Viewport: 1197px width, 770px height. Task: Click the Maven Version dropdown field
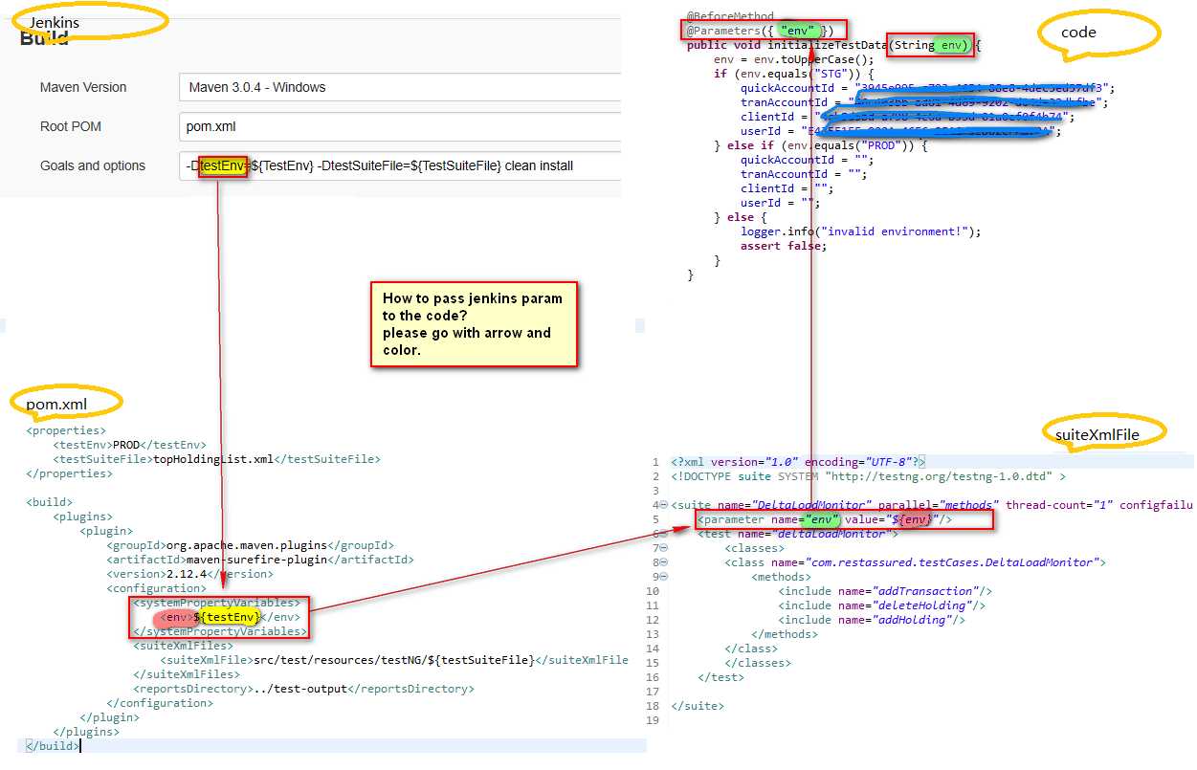point(400,87)
